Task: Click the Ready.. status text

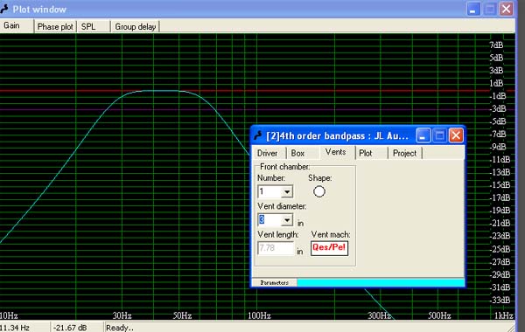Action: click(x=120, y=328)
